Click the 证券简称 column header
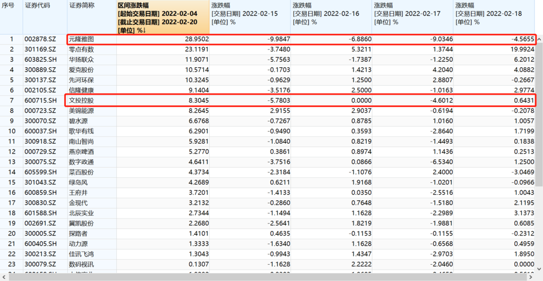Screen dimensions: 543x281 coord(82,5)
